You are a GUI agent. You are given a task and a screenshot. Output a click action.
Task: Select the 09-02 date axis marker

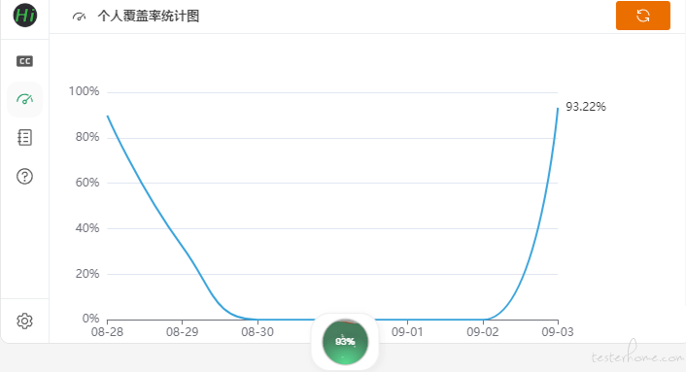coord(483,332)
